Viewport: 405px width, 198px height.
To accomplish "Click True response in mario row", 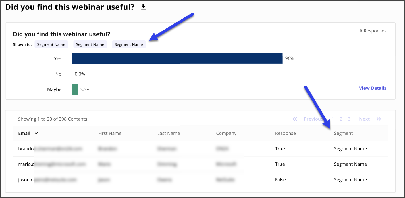I will [280, 164].
